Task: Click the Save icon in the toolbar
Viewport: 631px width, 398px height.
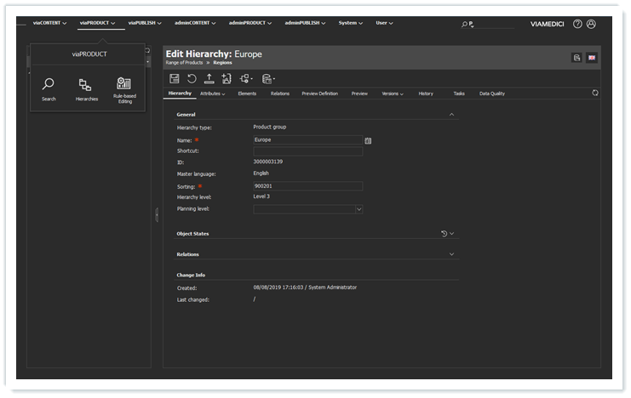Action: point(175,78)
